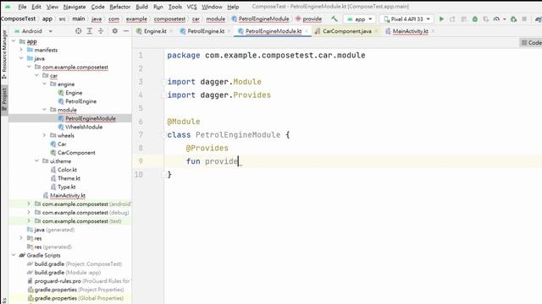Click the composetest breadcrumb item
The height and width of the screenshot is (304, 542).
tap(169, 19)
